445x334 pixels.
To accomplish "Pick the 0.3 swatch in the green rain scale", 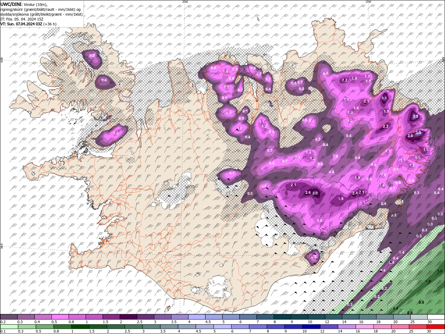I will [27, 327].
